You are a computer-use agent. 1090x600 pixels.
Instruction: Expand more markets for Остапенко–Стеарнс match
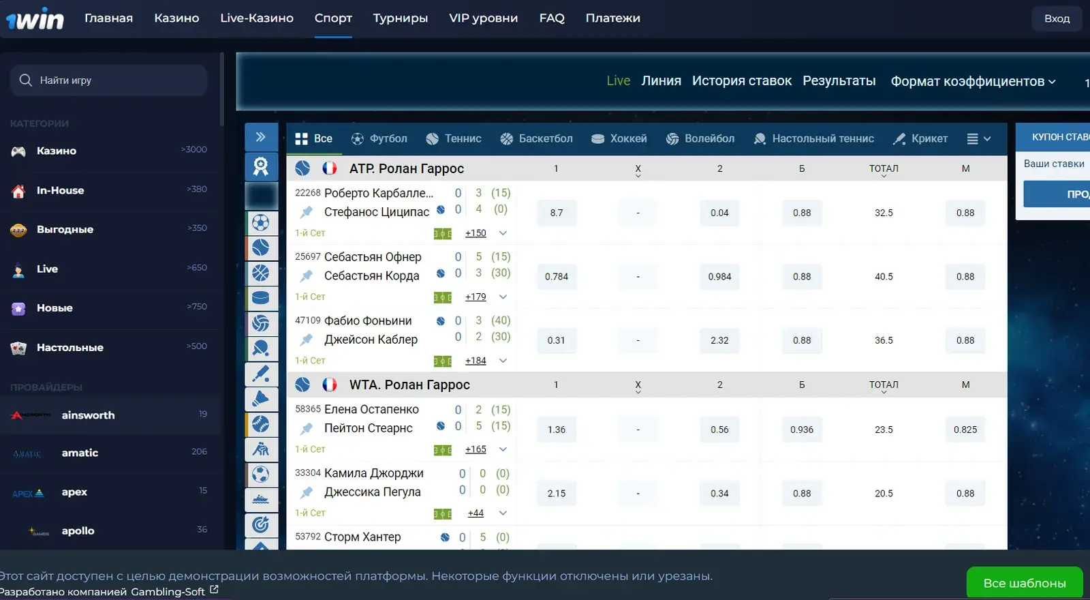[x=503, y=449]
